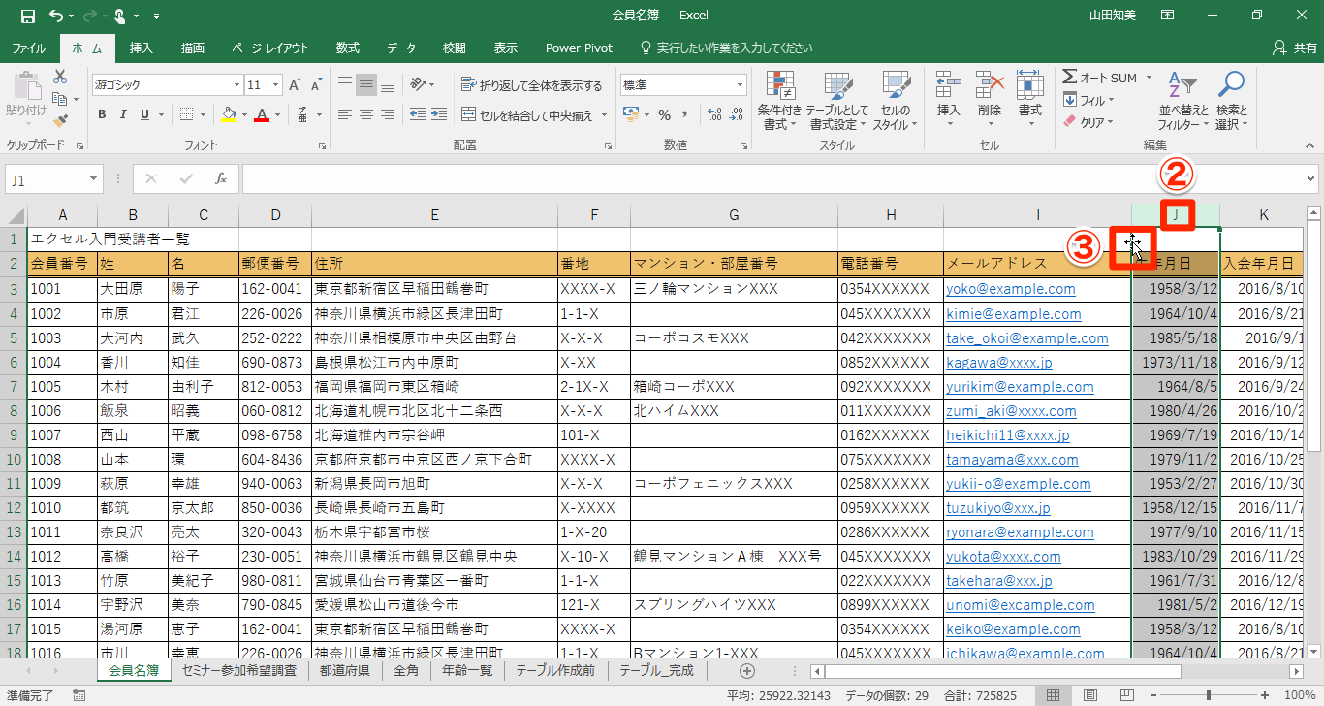1324x706 pixels.
Task: Click the Percent Style icon
Action: click(x=665, y=115)
